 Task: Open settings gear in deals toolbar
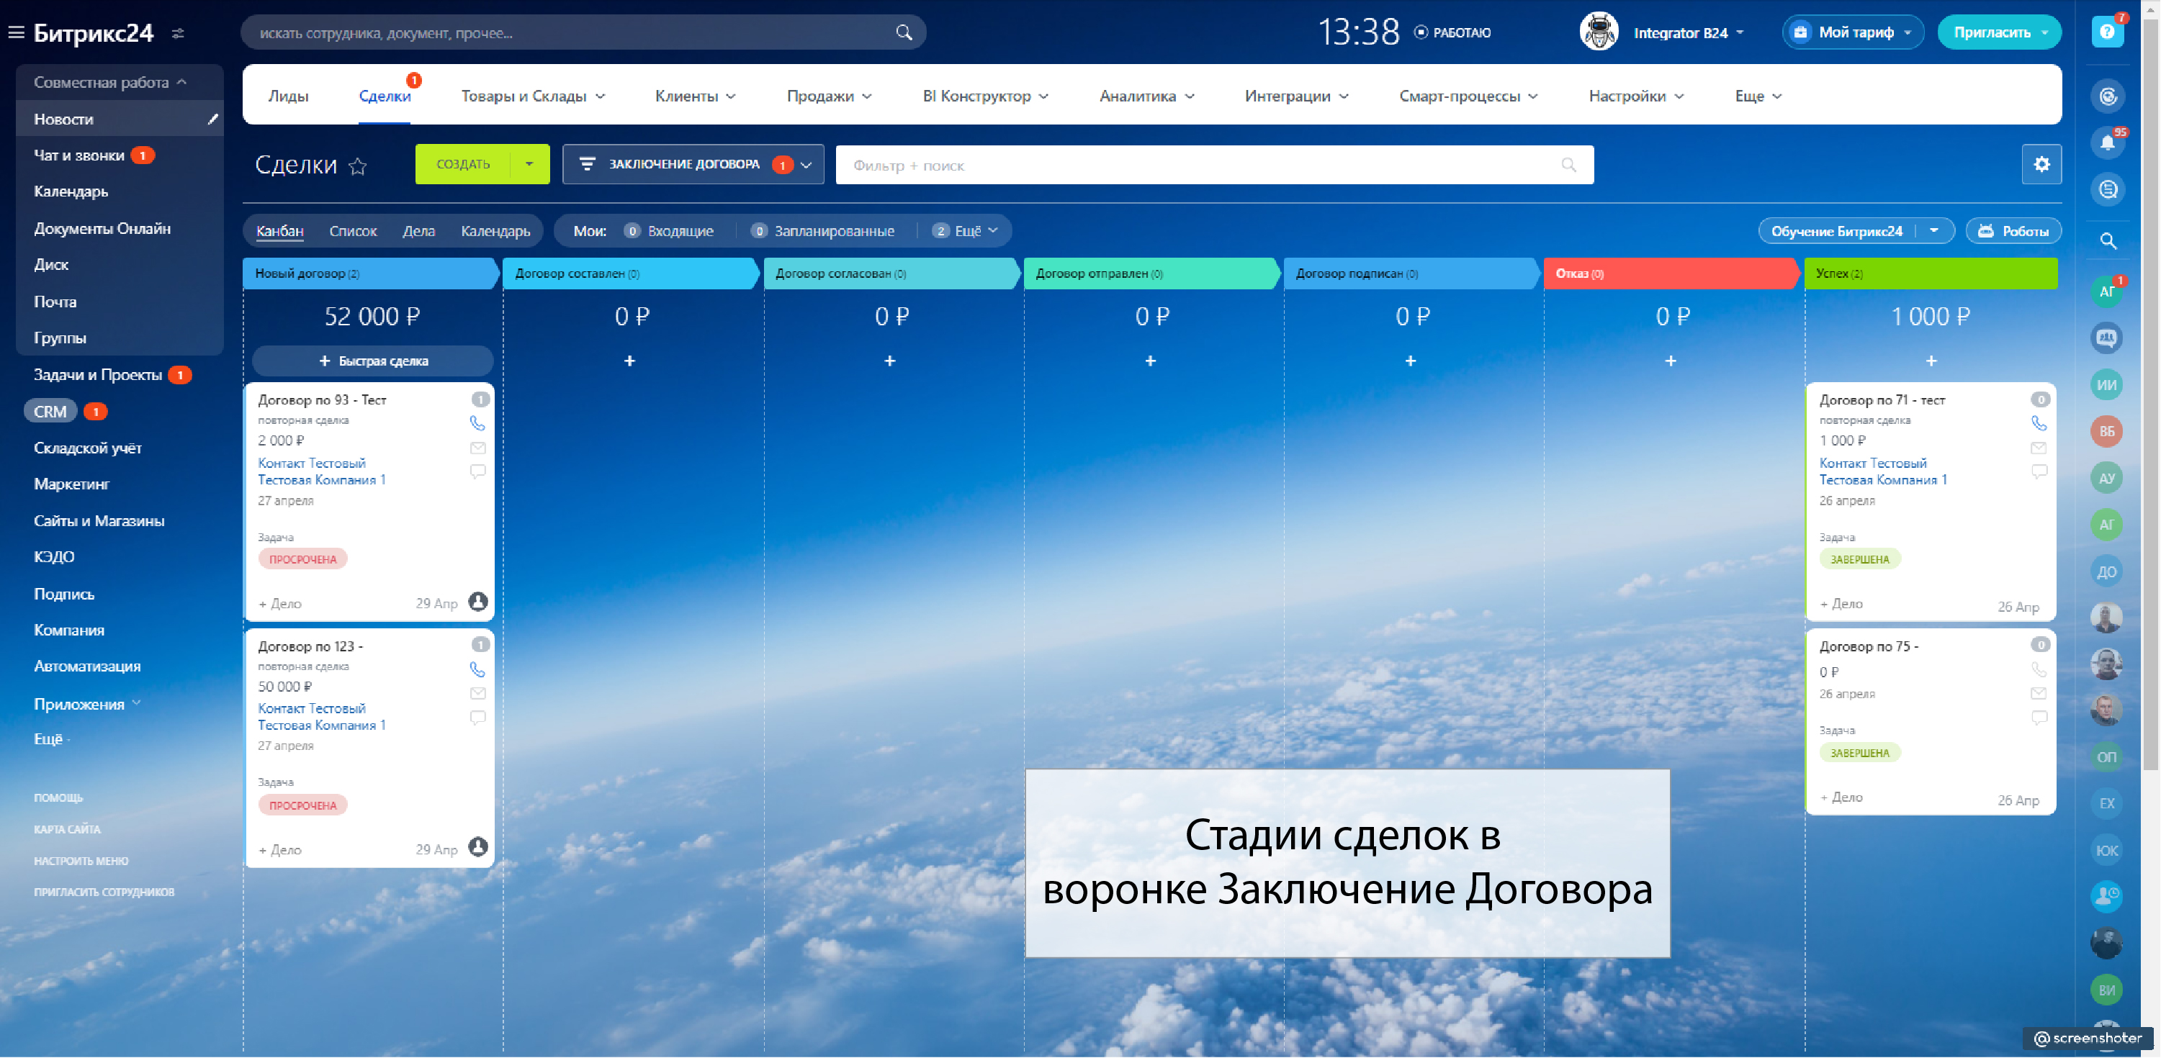coord(2041,164)
